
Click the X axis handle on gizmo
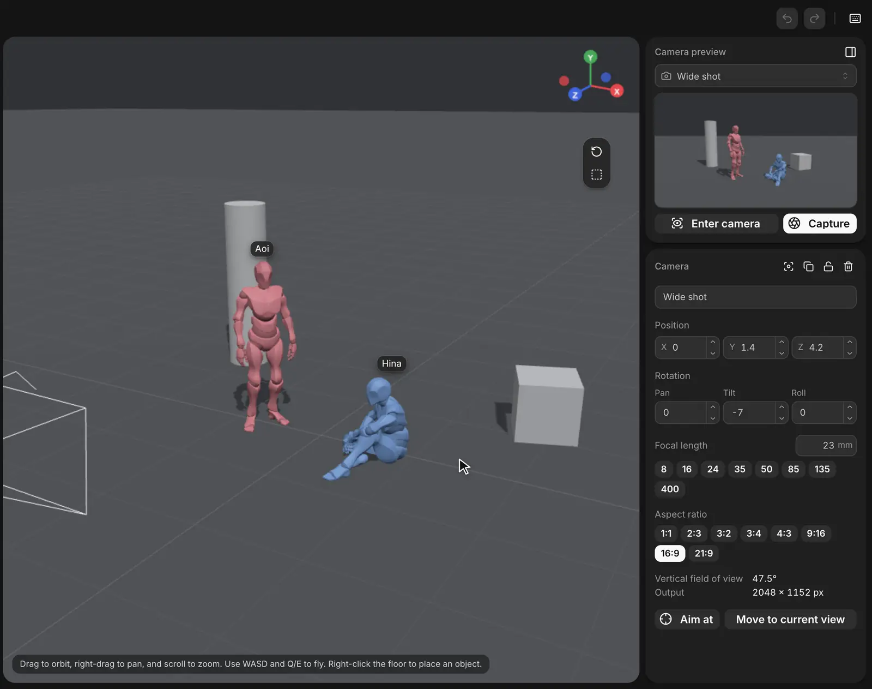(617, 91)
